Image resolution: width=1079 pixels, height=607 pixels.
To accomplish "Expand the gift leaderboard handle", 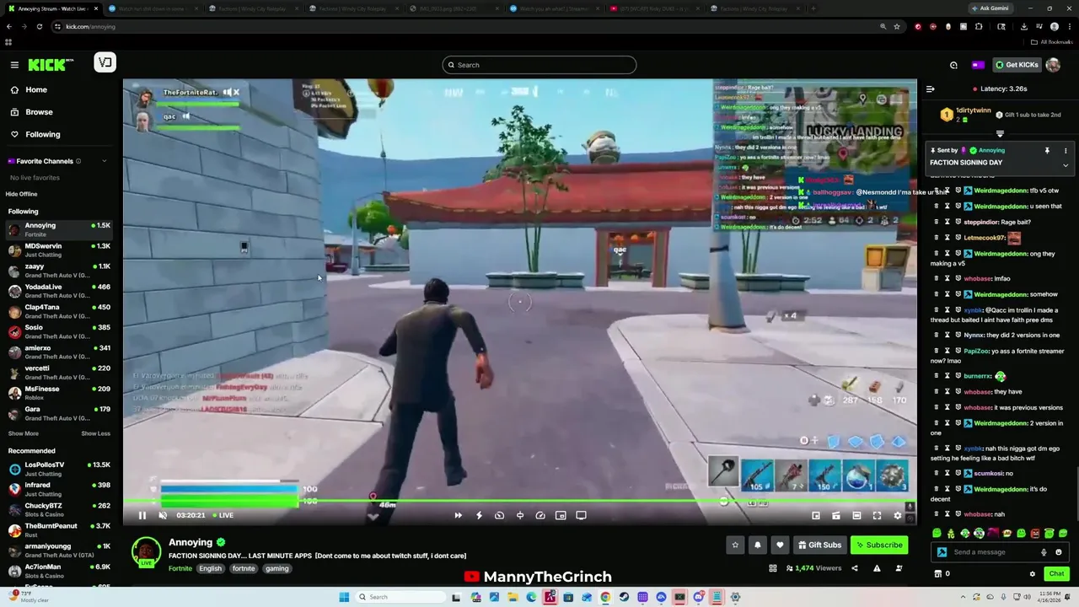I will click(x=1000, y=134).
